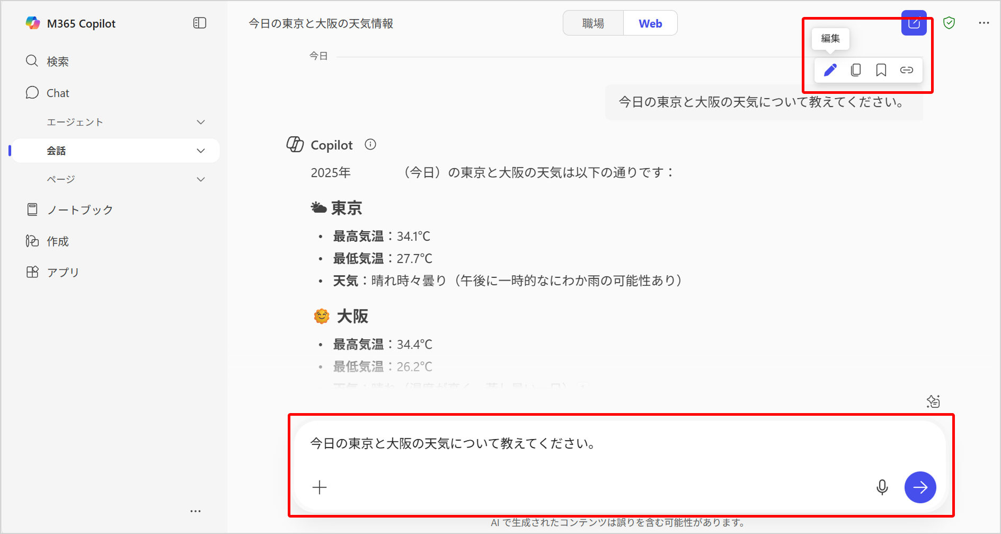Click the M365 Copilot logo icon
1001x534 pixels.
pyautogui.click(x=33, y=23)
